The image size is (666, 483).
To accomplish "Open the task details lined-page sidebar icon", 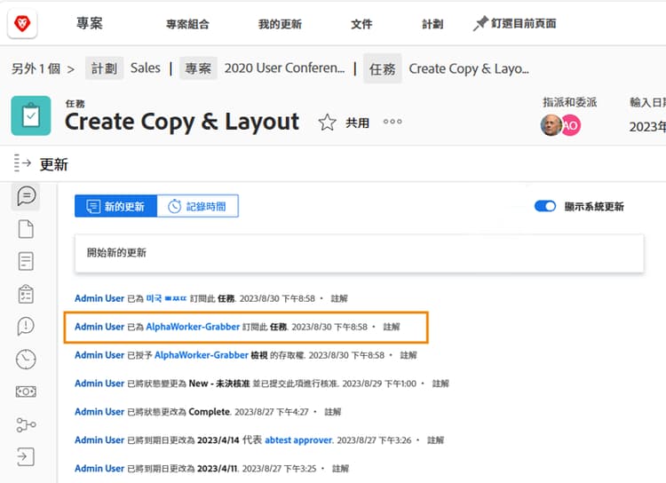I will [26, 261].
